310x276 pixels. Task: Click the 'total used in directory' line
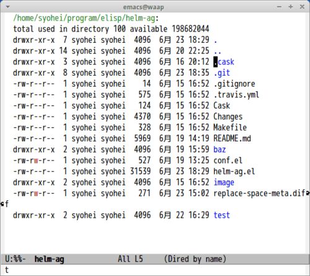111,29
